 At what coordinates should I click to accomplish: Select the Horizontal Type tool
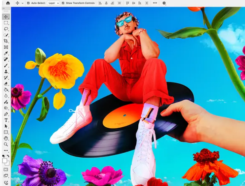tap(6, 120)
